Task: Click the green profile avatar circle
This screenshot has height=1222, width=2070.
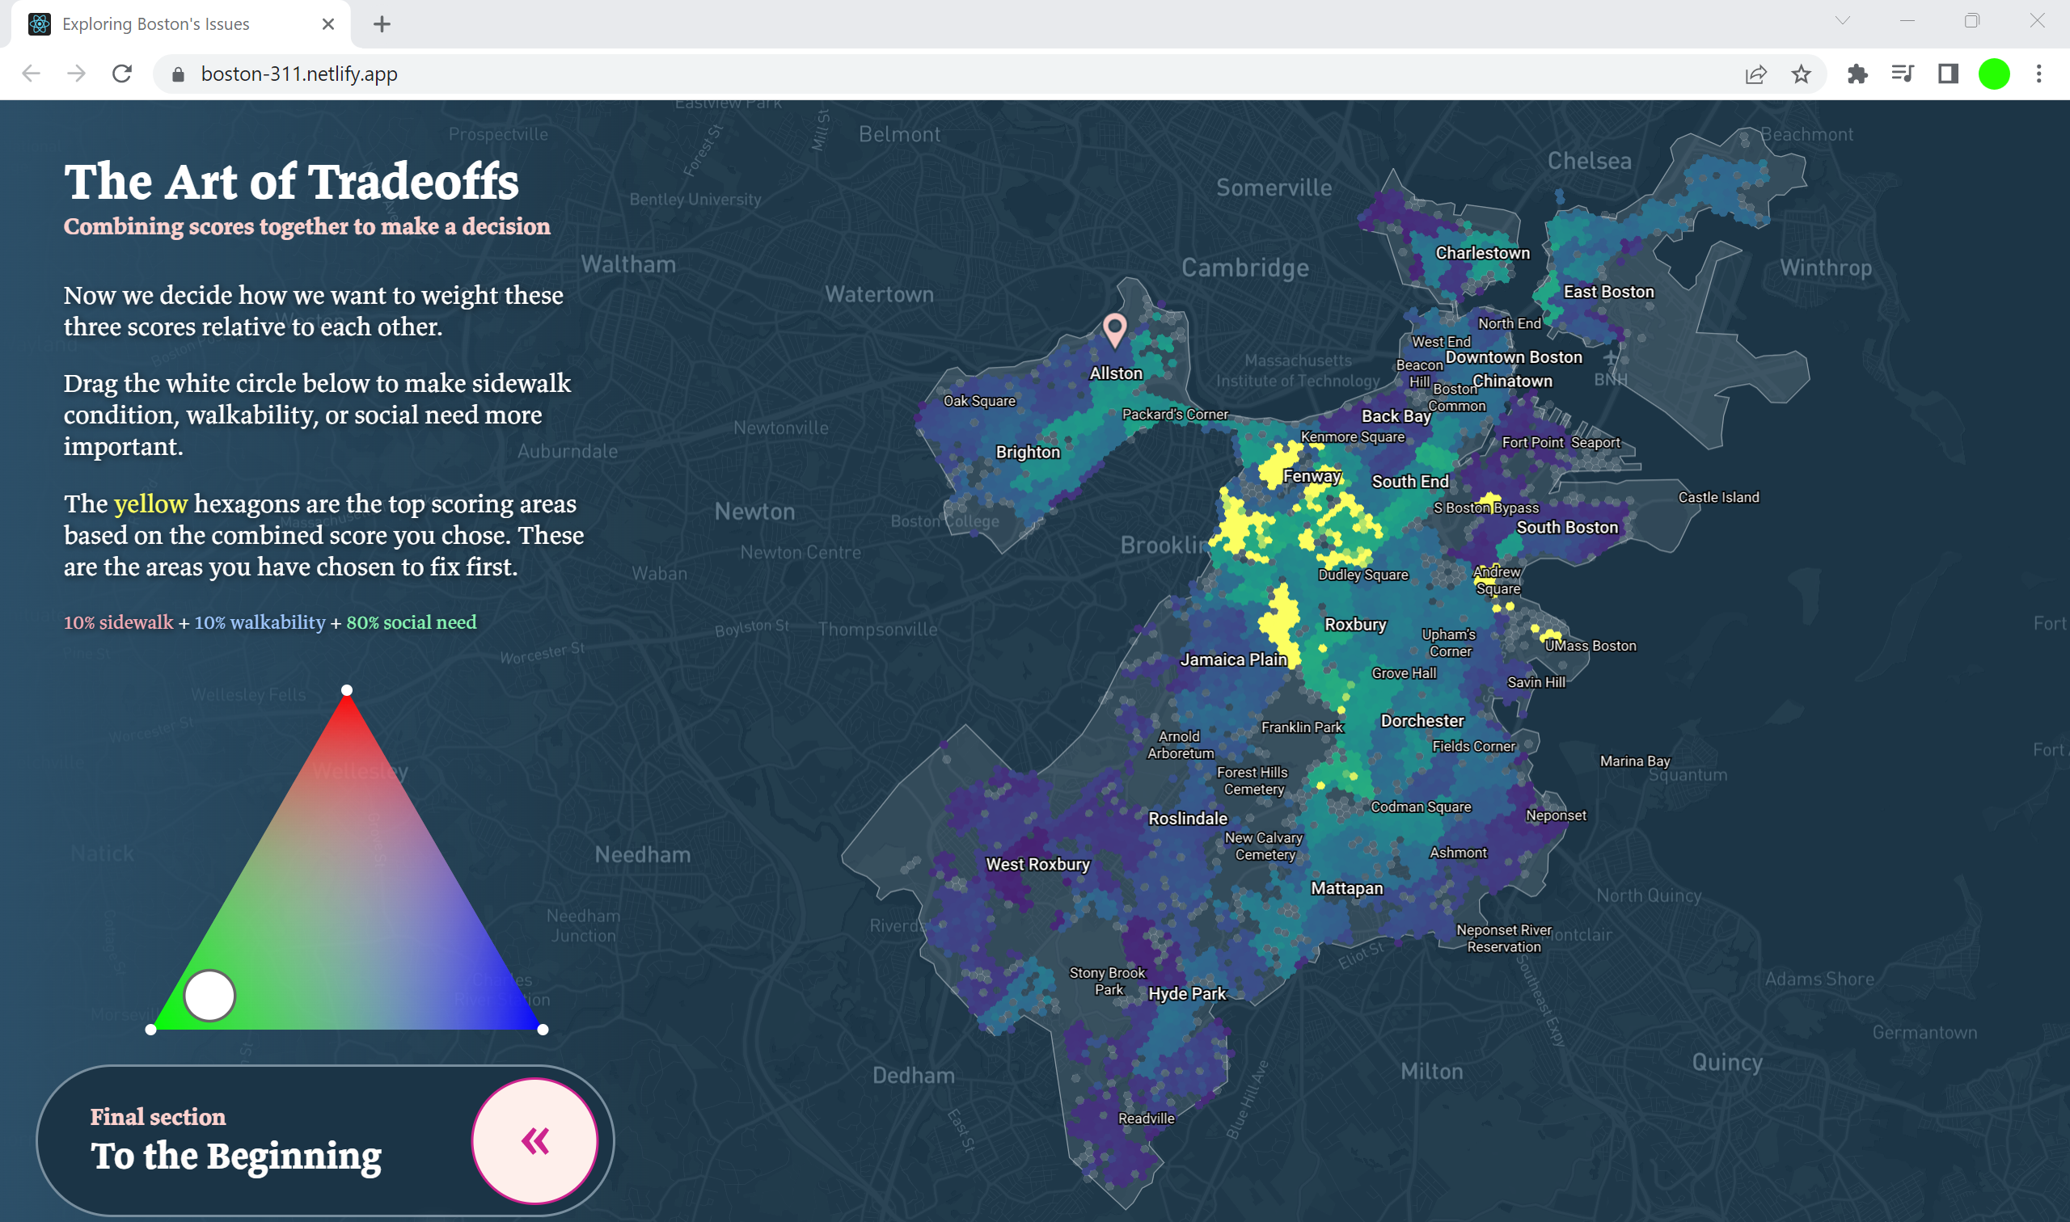Action: pos(1993,74)
